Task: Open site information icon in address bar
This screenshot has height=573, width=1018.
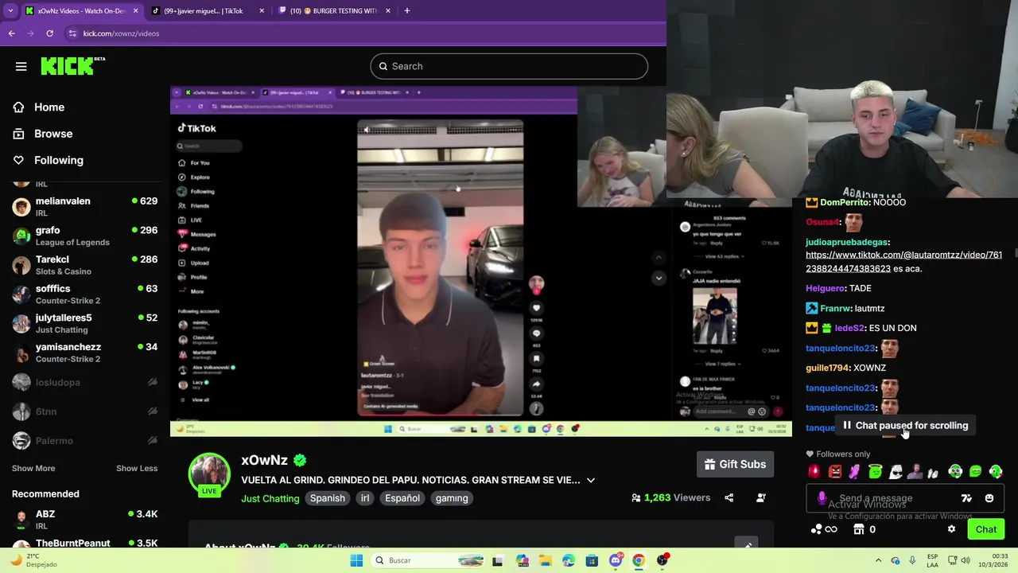Action: [x=72, y=33]
